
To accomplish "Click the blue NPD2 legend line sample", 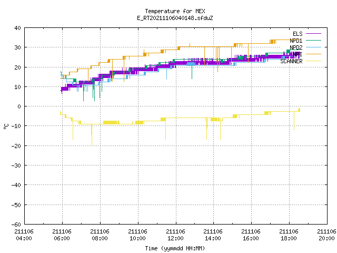I will click(x=313, y=47).
